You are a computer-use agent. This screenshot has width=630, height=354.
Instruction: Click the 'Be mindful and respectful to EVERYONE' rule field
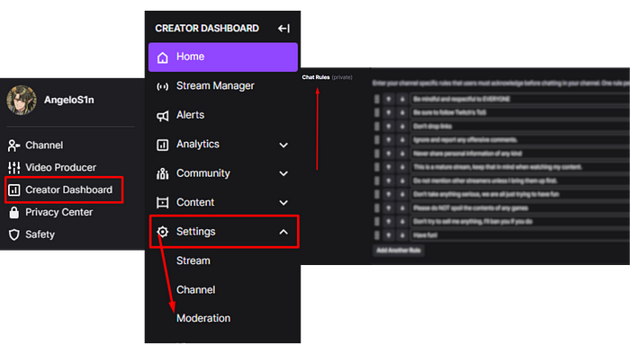coord(520,99)
